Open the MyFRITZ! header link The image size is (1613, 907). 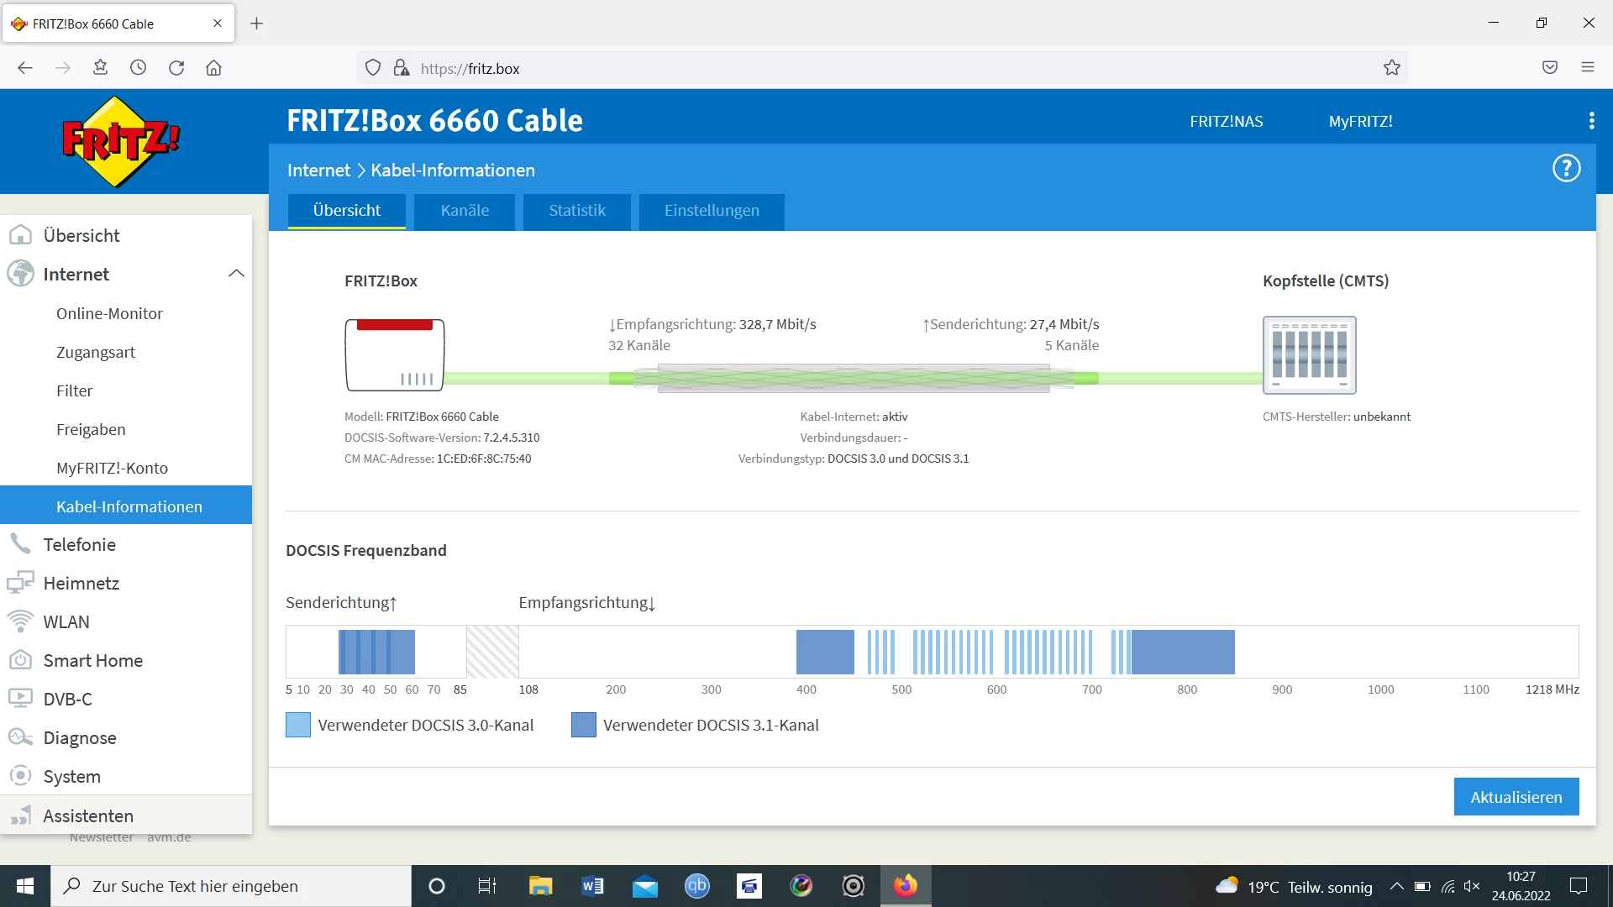click(1360, 122)
